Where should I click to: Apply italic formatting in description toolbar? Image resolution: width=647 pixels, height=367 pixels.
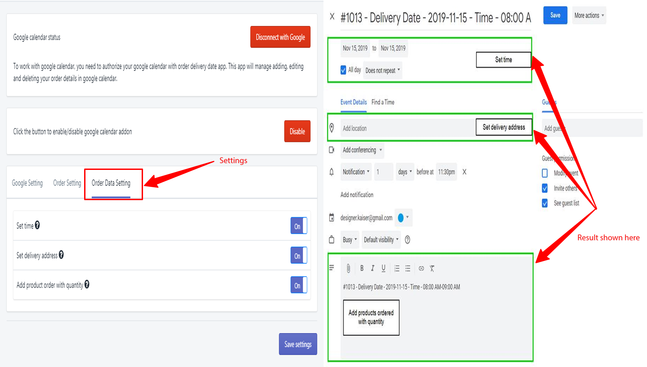(373, 268)
